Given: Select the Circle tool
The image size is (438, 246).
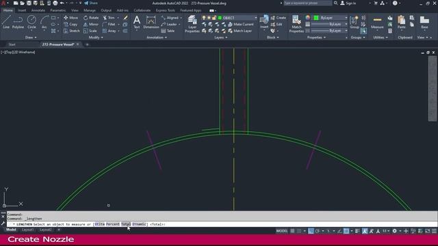Looking at the screenshot, I should 31,22.
